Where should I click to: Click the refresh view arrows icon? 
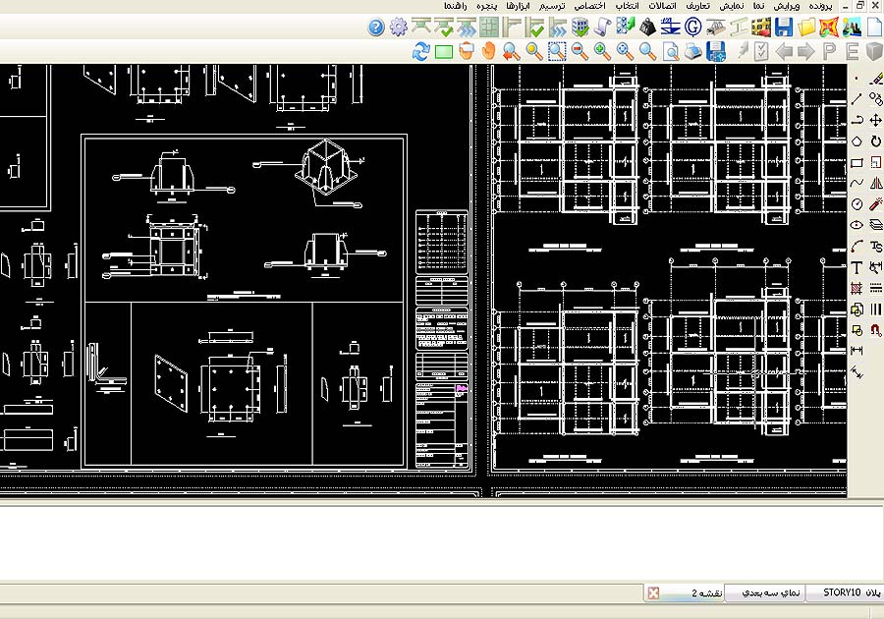421,51
